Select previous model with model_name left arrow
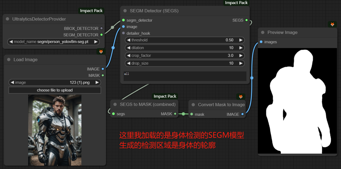The height and width of the screenshot is (169, 341). (11, 42)
